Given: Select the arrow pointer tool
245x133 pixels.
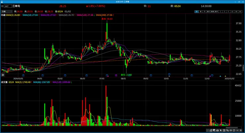Looking at the screenshot, I should coord(220,130).
